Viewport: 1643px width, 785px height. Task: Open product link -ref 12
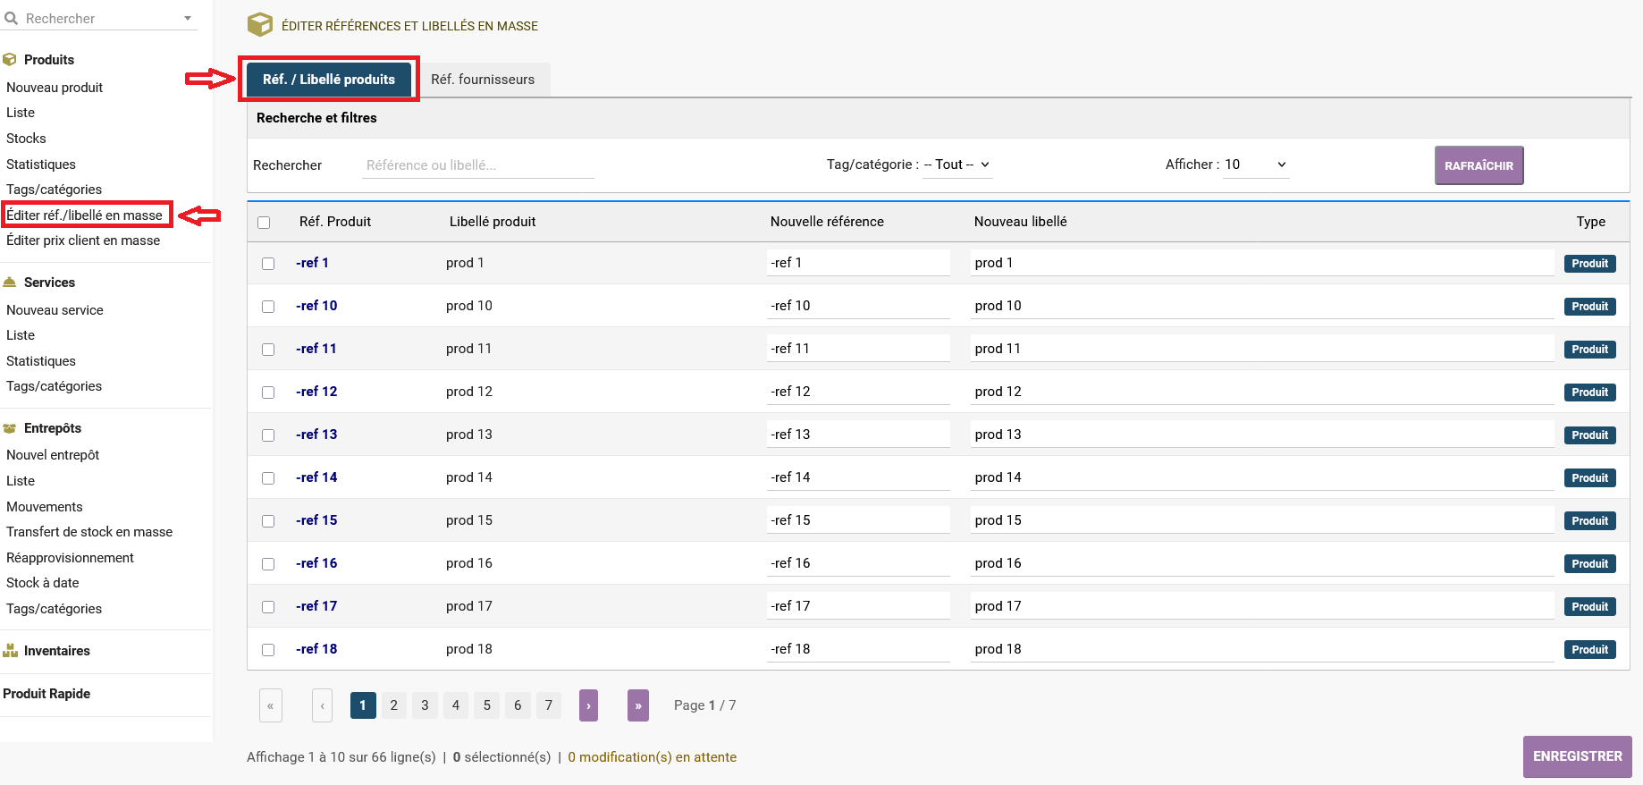(x=316, y=392)
